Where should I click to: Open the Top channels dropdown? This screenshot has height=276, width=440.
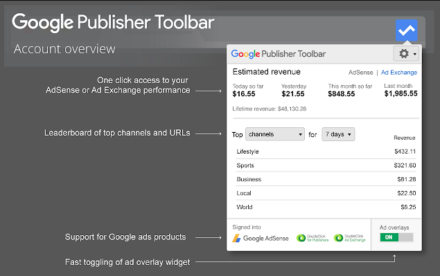pyautogui.click(x=275, y=134)
